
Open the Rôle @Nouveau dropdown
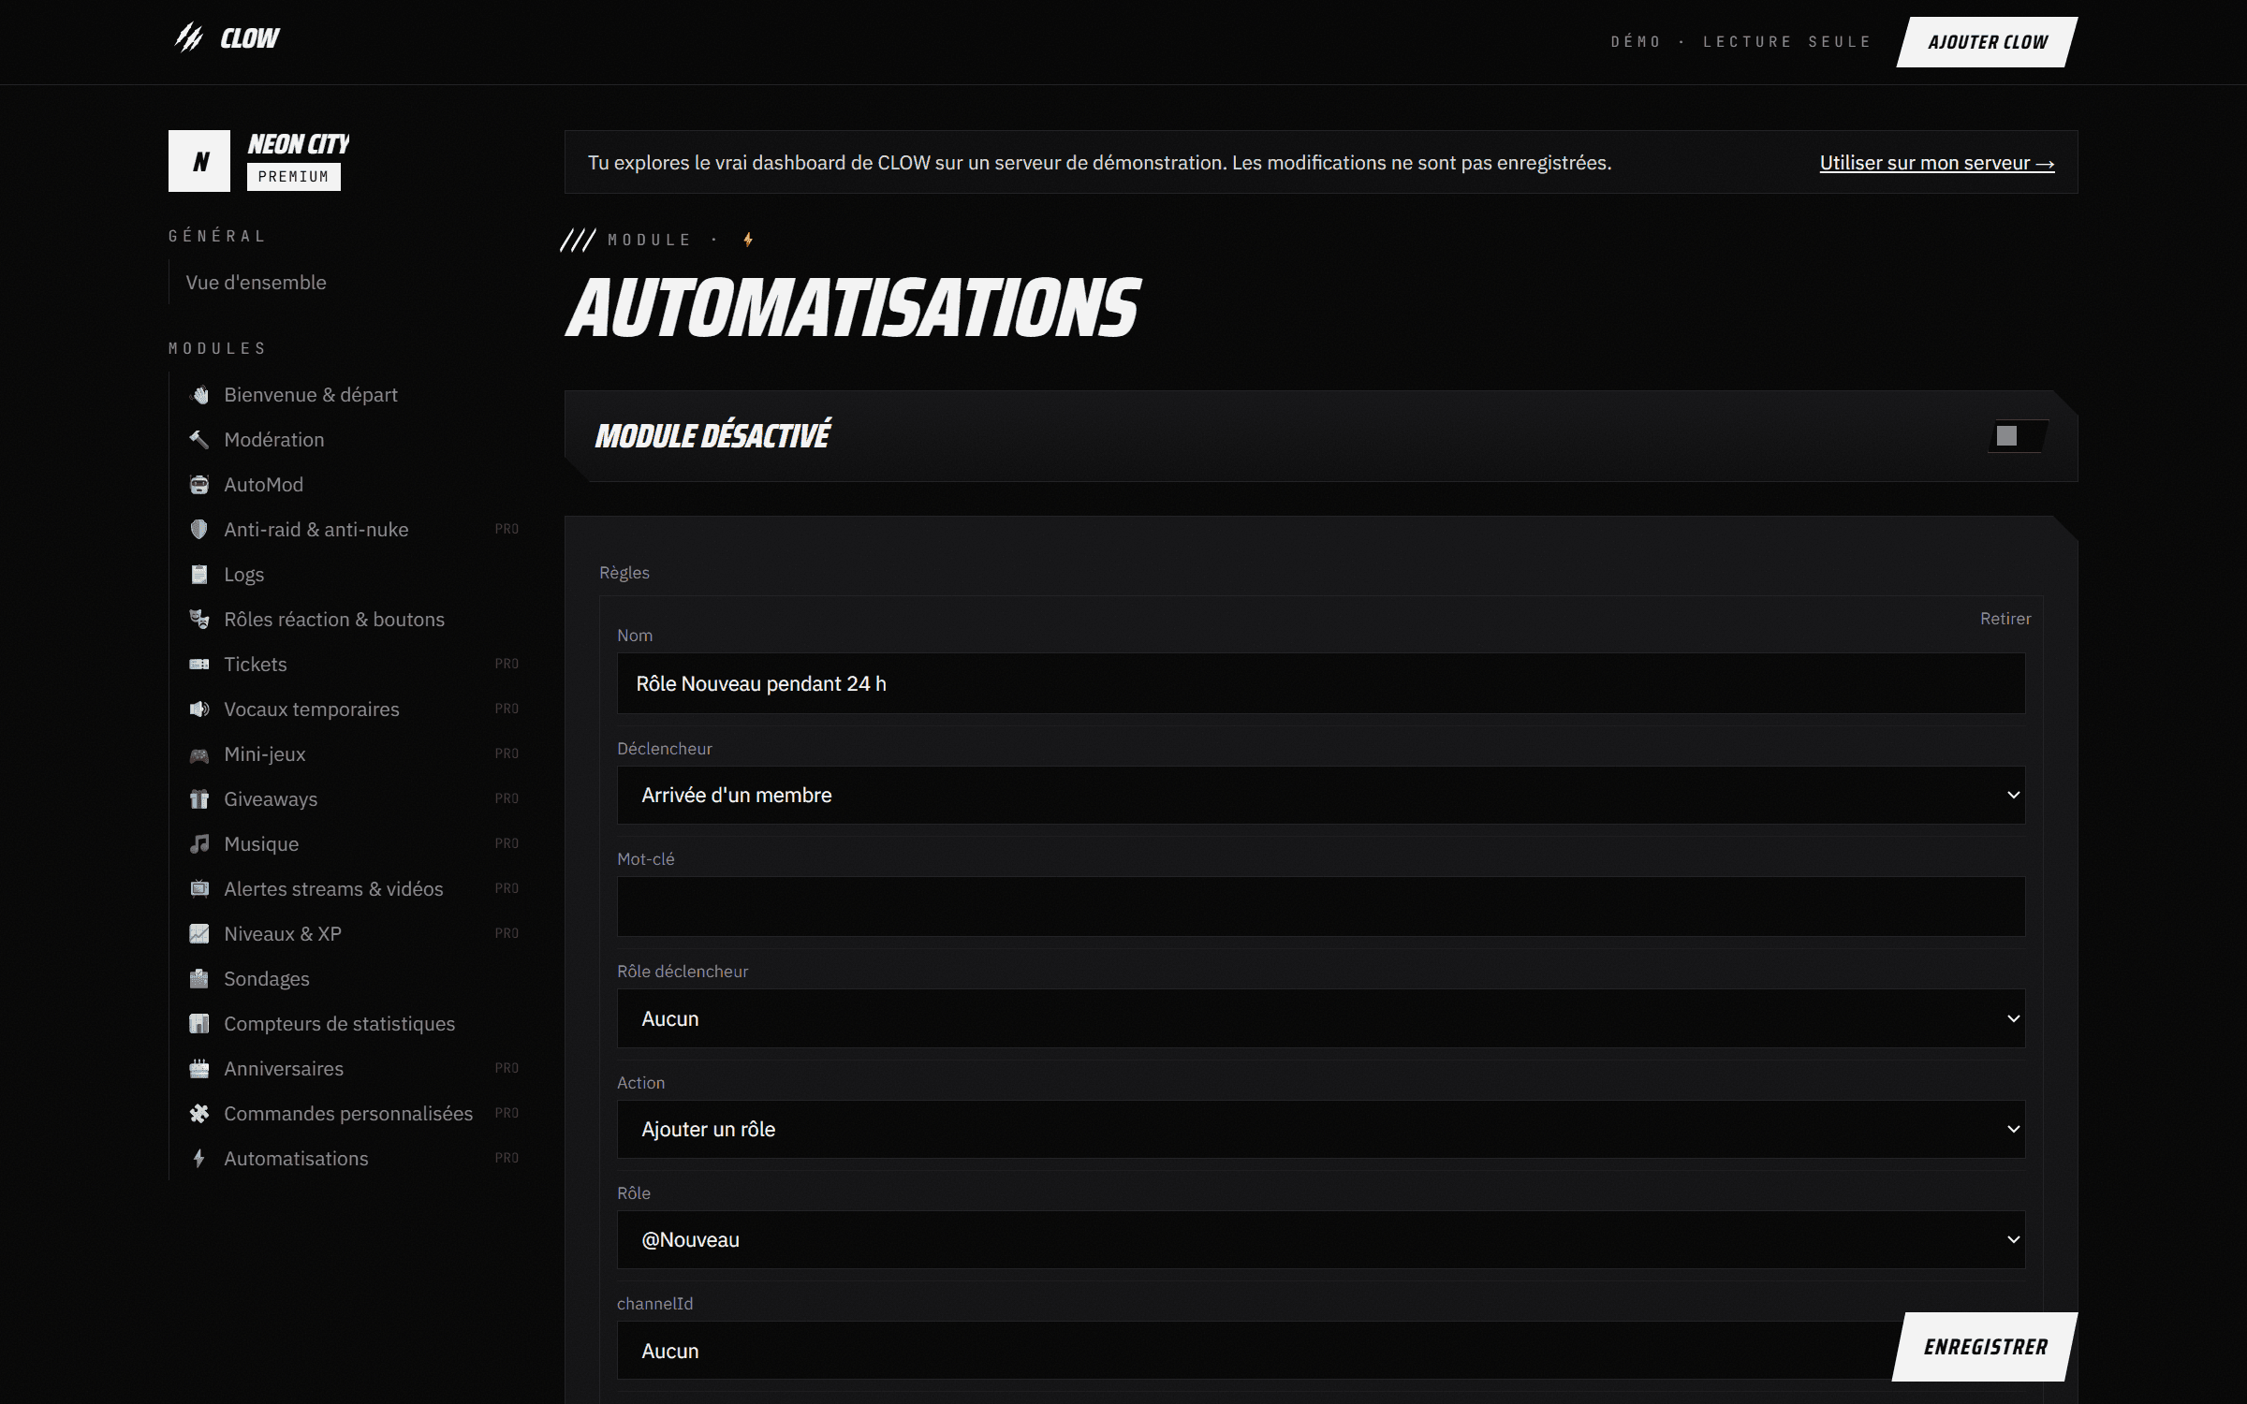pos(1321,1240)
